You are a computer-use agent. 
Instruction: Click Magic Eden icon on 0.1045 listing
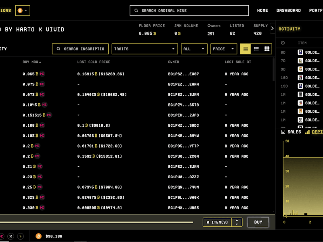pyautogui.click(x=44, y=105)
